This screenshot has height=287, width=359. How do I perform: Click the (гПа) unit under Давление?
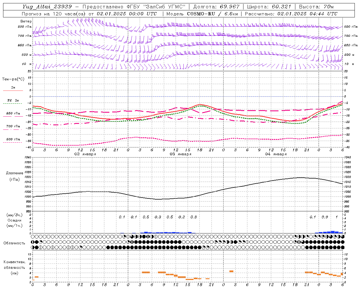pos(15,180)
